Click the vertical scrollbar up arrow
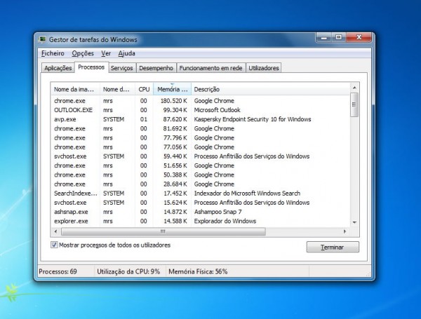This screenshot has height=319, width=421. coord(354,88)
